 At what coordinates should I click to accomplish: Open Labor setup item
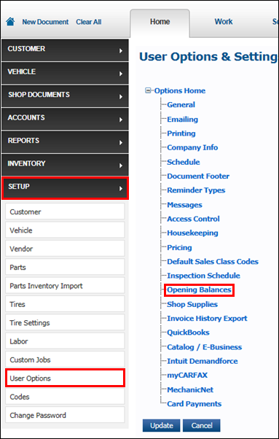coord(65,341)
